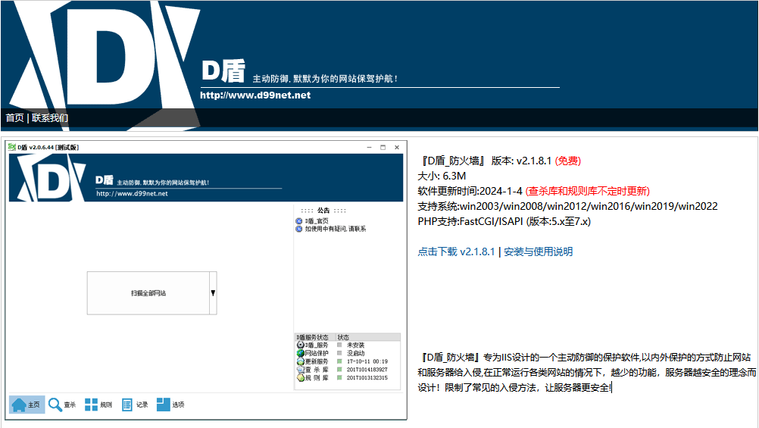Open the 如使用中有疑问,请联系 announcement text

point(336,229)
